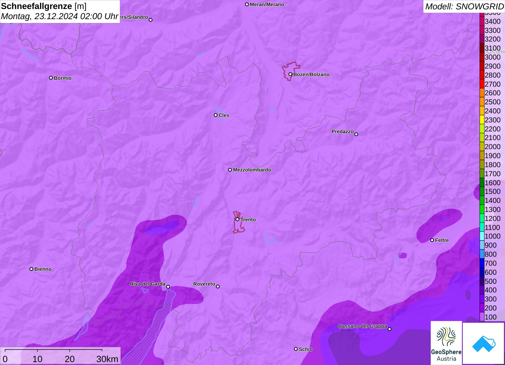
Task: Click the Modell: SNOWGRID label
Action: pos(464,6)
